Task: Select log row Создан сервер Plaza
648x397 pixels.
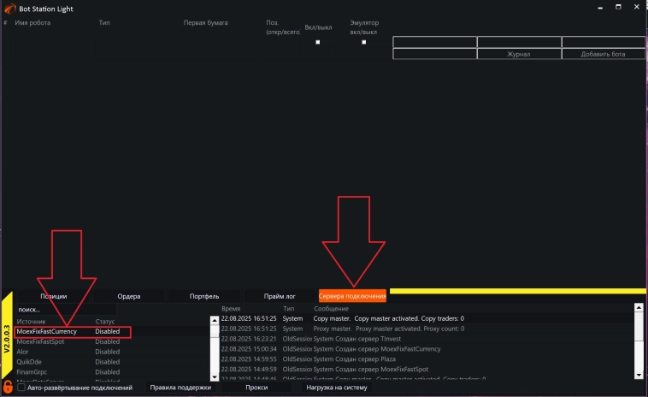Action: pyautogui.click(x=427, y=359)
